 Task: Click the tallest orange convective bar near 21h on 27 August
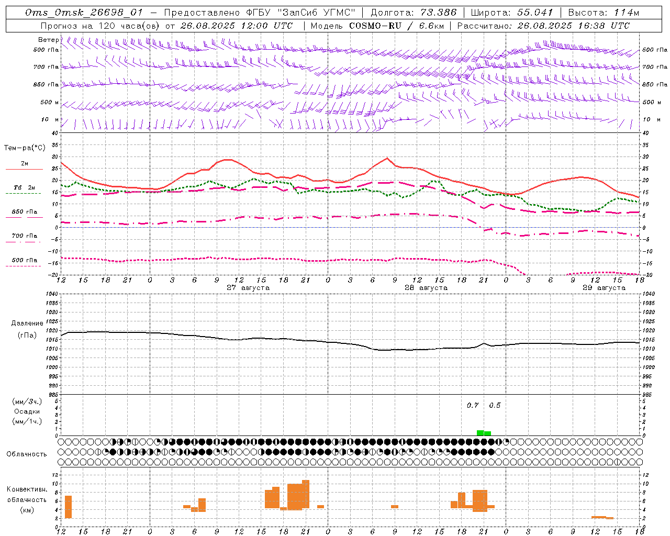coord(306,494)
